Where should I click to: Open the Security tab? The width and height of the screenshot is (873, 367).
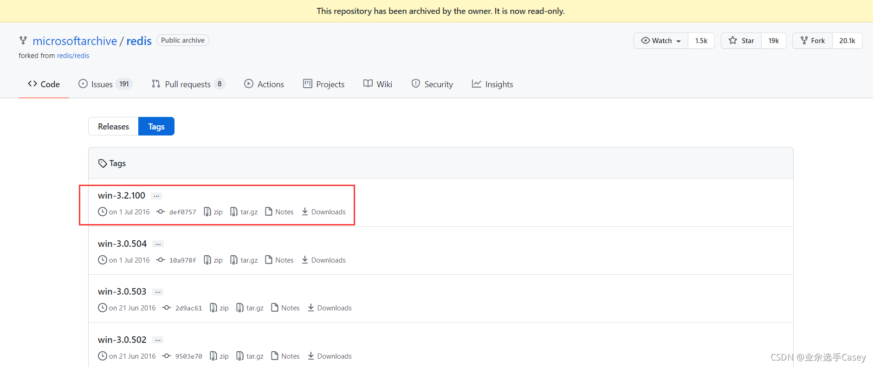point(432,84)
